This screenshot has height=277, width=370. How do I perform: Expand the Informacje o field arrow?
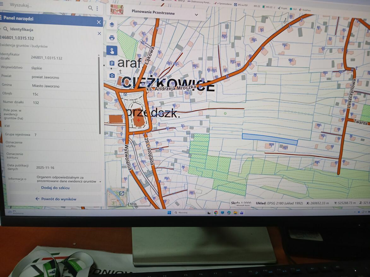click(x=100, y=182)
